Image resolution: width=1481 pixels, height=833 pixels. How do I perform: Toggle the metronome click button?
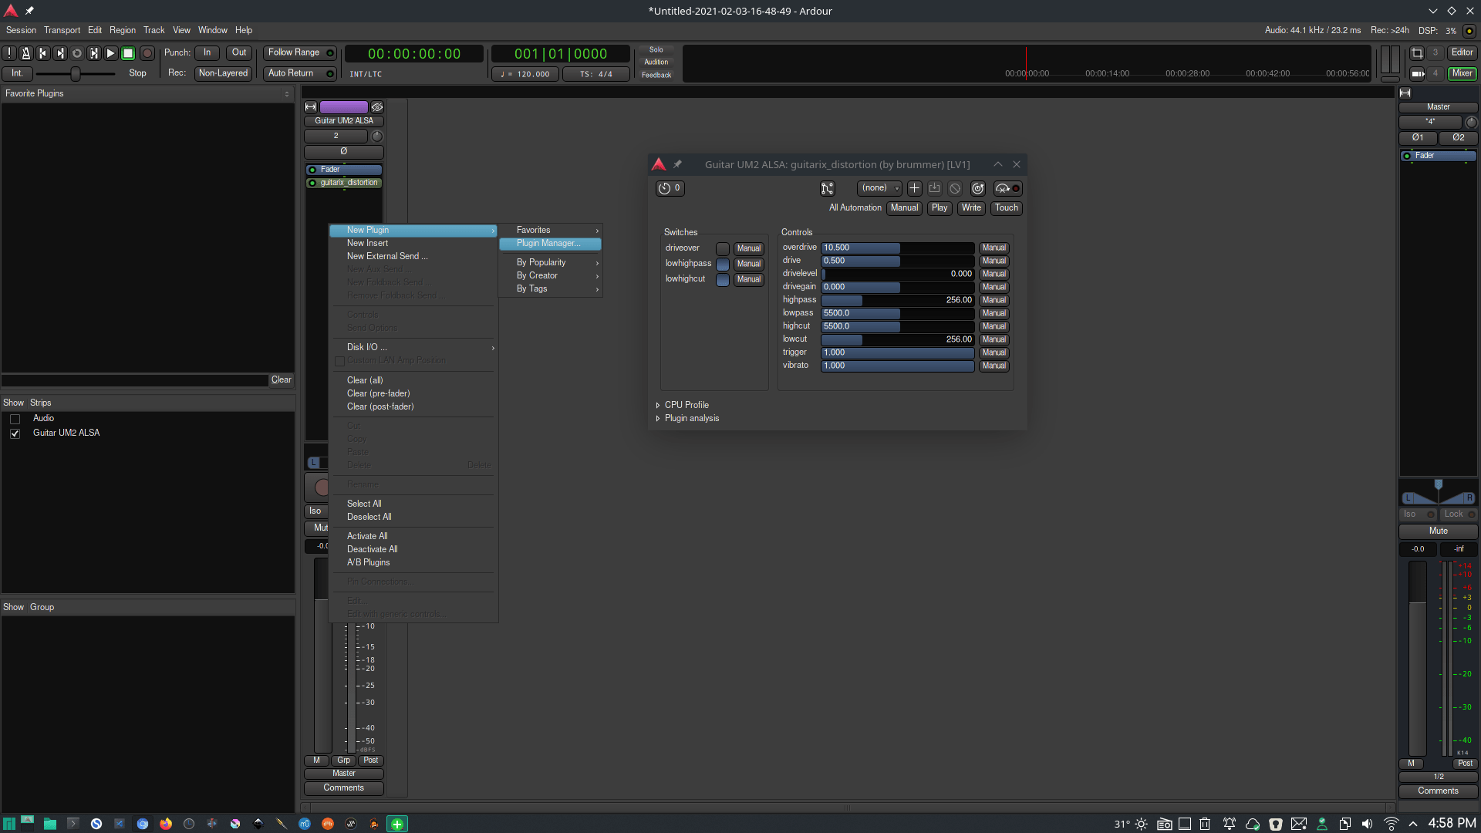coord(25,53)
